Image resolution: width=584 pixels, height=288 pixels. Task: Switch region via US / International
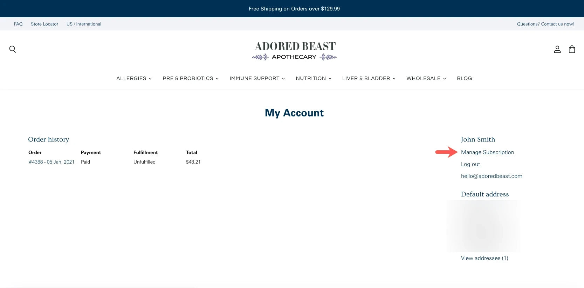84,24
